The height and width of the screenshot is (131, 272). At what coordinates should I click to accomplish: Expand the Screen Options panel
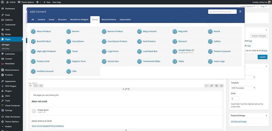pyautogui.click(x=247, y=7)
